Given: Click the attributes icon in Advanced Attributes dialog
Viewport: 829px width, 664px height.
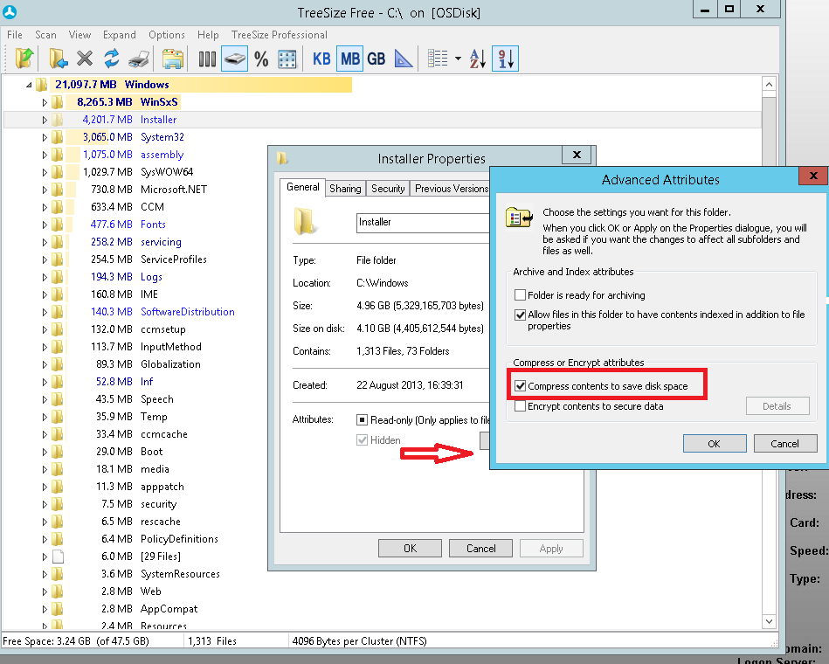Looking at the screenshot, I should coord(519,218).
